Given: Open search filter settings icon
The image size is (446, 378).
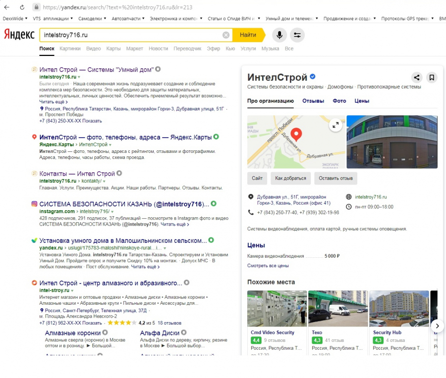Looking at the screenshot, I should (297, 35).
